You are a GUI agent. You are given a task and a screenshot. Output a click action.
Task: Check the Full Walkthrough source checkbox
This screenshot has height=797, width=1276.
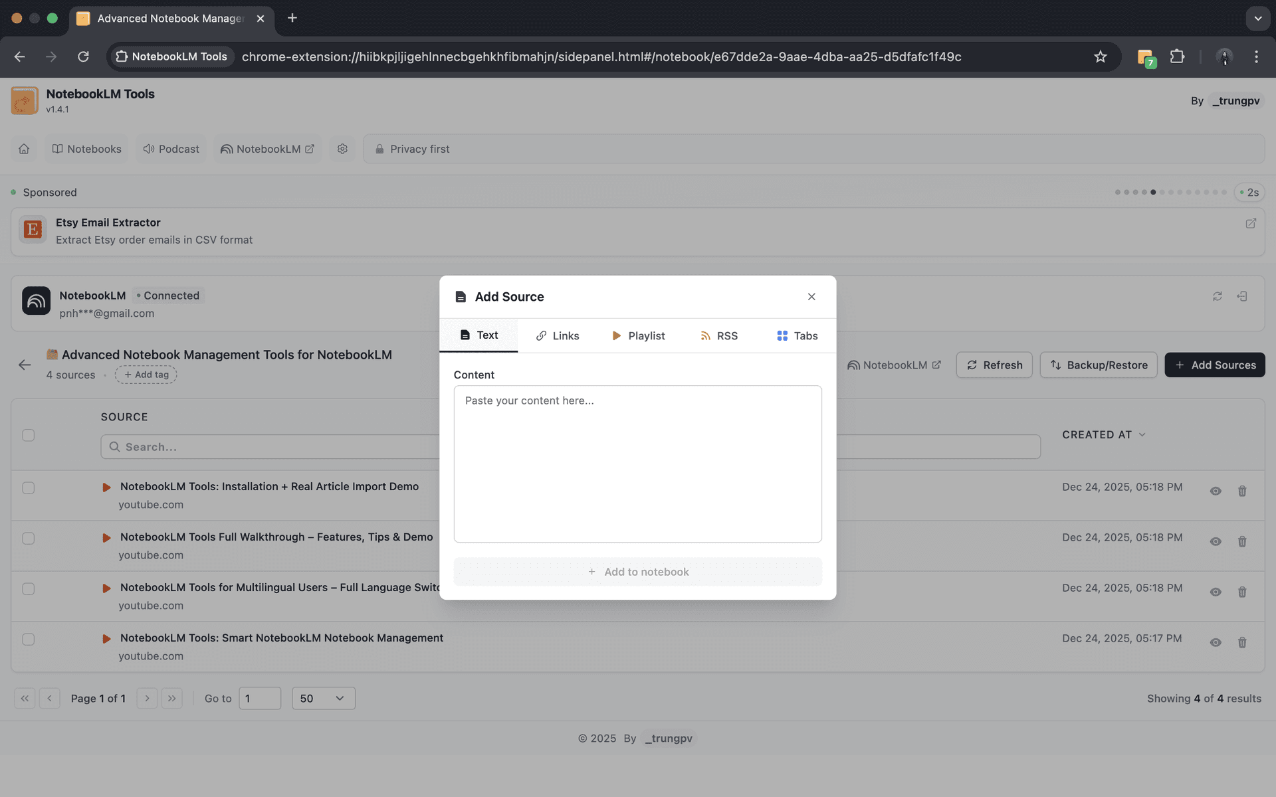click(x=29, y=538)
